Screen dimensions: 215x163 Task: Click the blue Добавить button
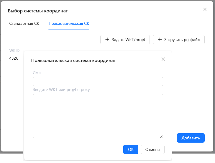(x=191, y=138)
